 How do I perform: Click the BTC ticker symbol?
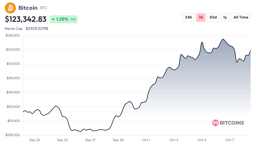[44, 8]
